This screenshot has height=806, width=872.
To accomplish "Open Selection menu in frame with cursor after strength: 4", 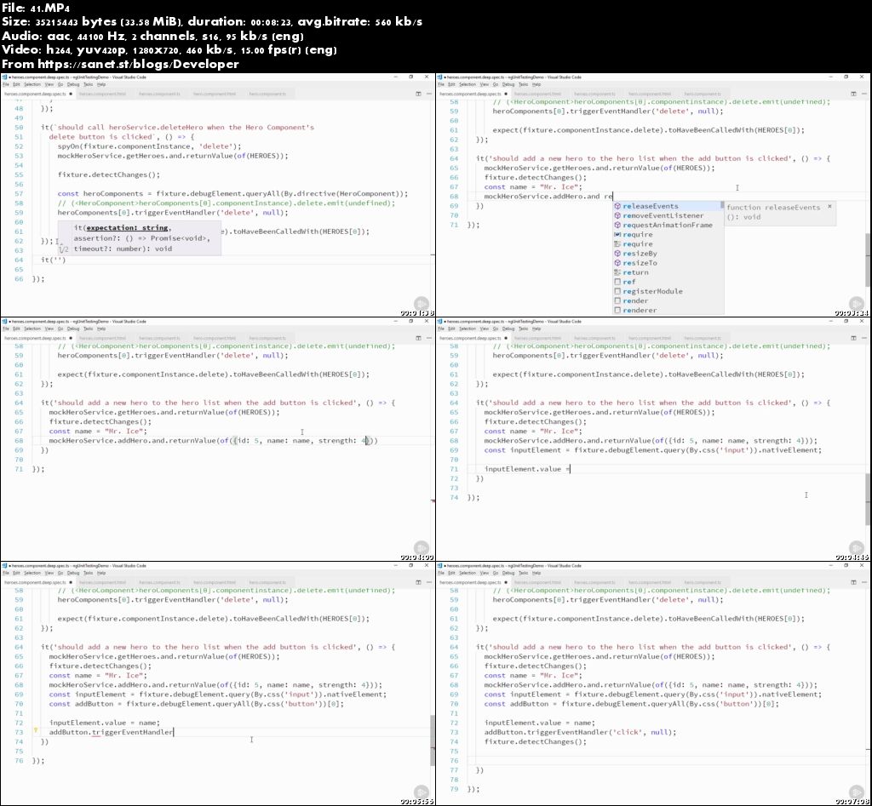I will point(32,329).
